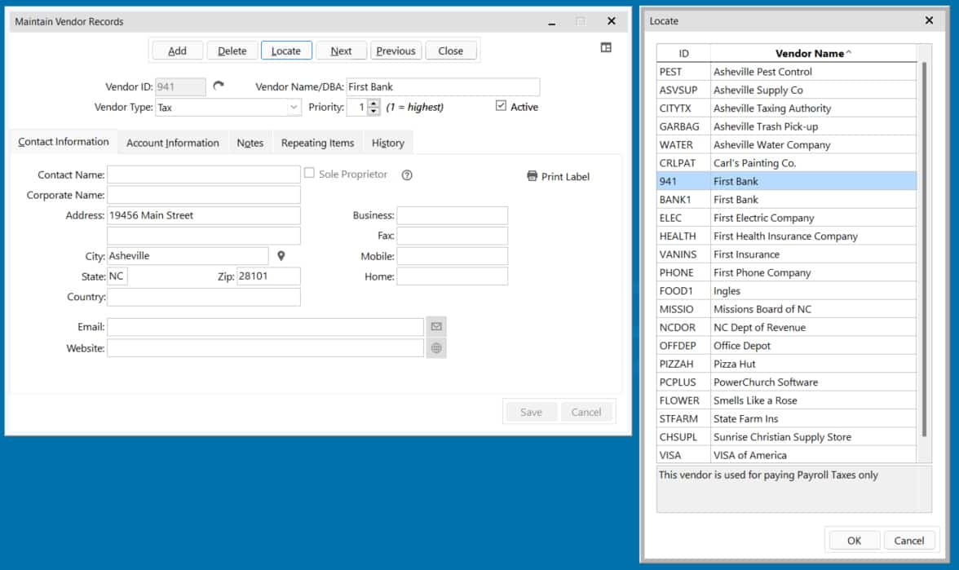Click the Mobile phone input field
The height and width of the screenshot is (570, 959).
tap(452, 256)
